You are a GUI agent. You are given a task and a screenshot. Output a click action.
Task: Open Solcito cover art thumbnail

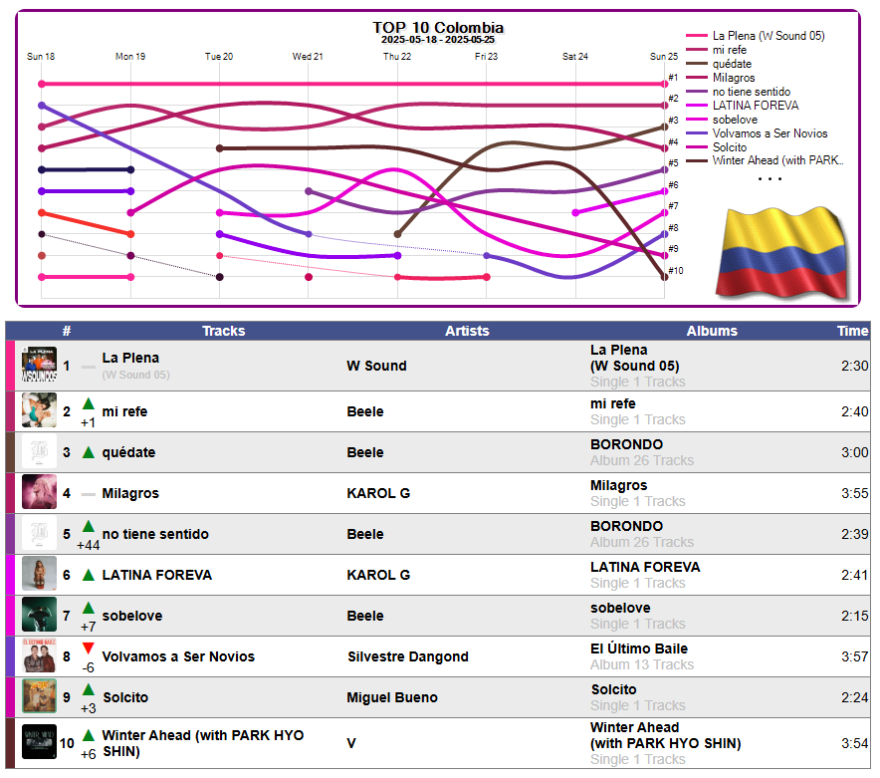click(39, 696)
